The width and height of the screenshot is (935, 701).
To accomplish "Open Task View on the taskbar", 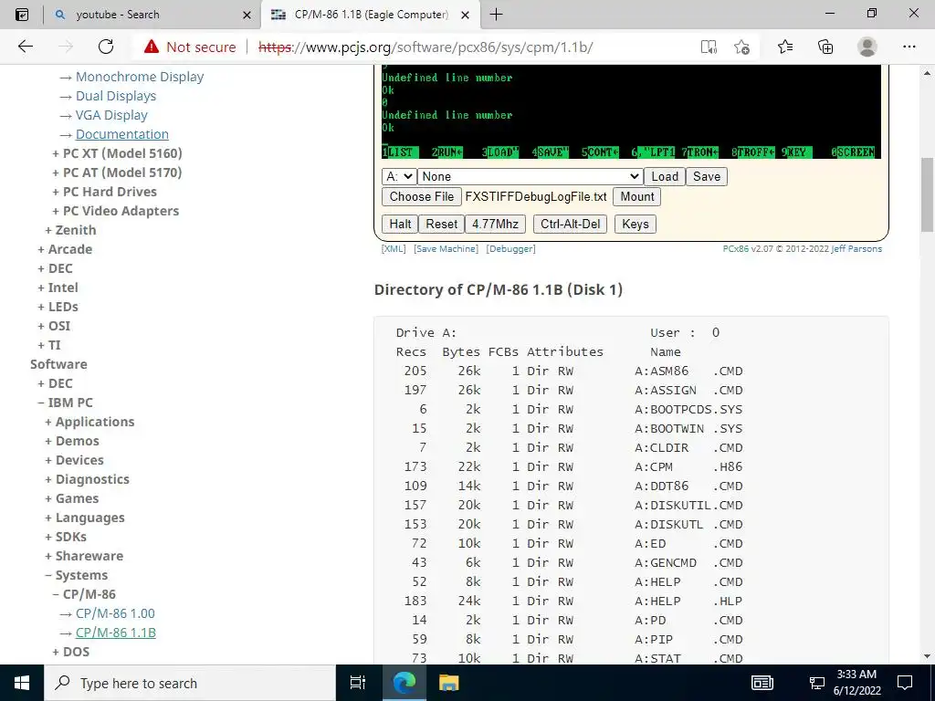I will coord(357,683).
